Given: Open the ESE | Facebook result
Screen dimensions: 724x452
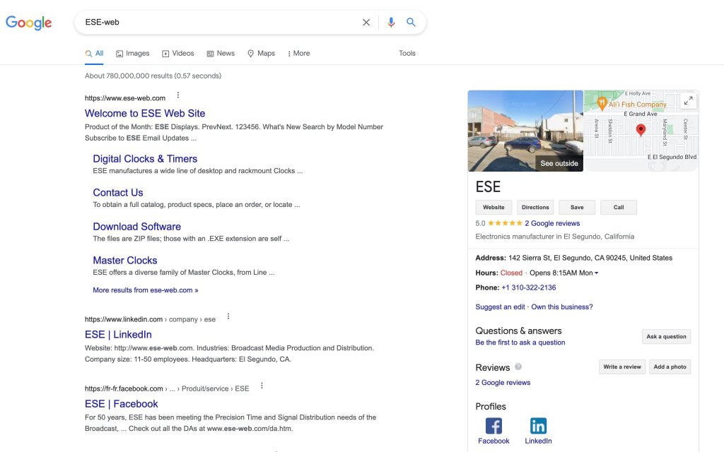Looking at the screenshot, I should pyautogui.click(x=122, y=404).
